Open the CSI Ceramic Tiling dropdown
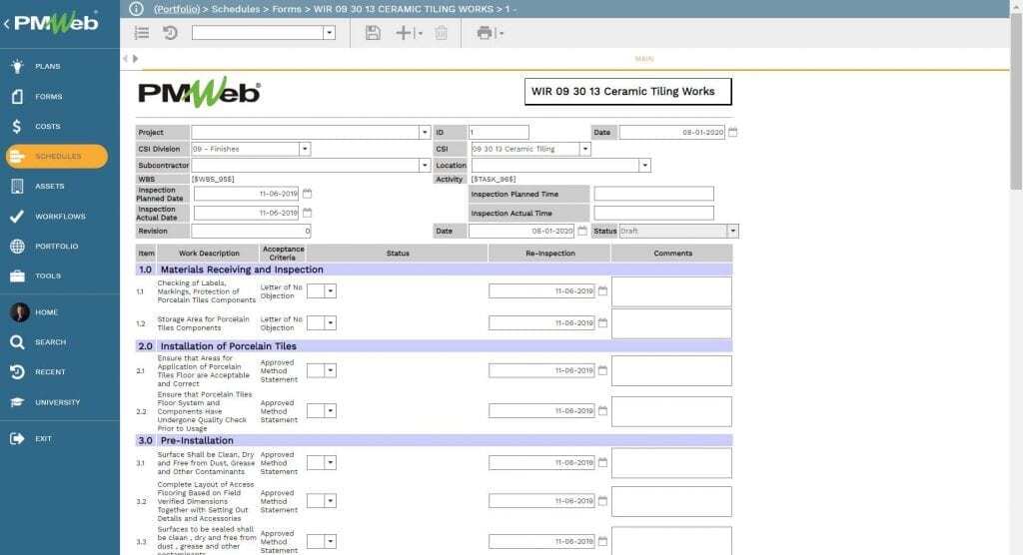 coord(584,150)
